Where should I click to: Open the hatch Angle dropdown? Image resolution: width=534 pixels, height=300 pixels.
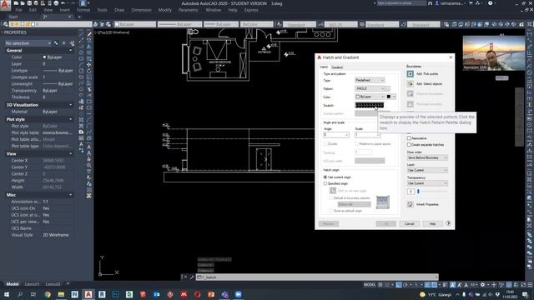pos(335,135)
